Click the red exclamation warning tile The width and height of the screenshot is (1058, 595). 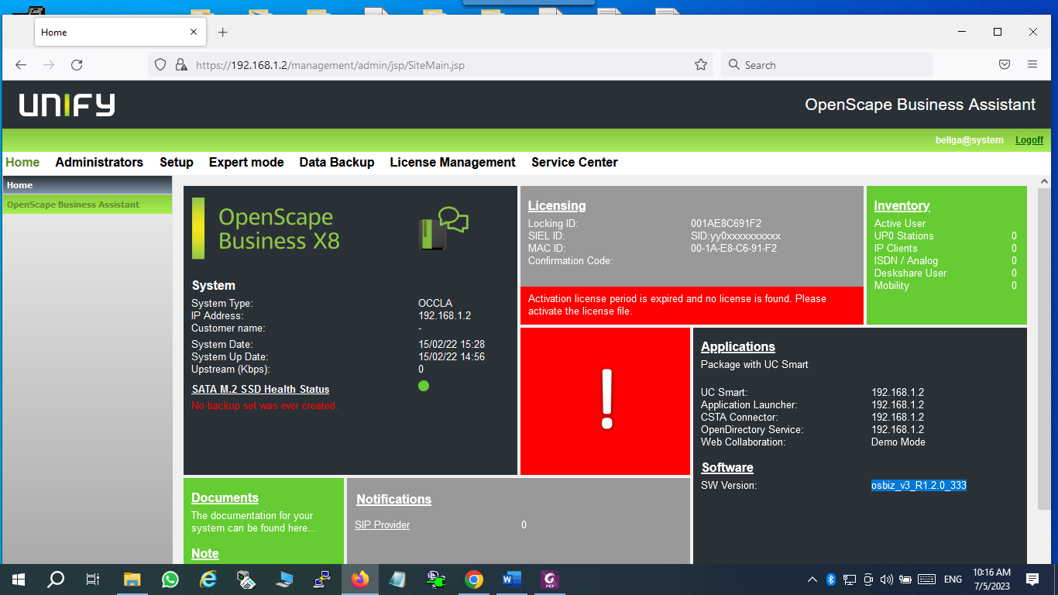pos(605,401)
